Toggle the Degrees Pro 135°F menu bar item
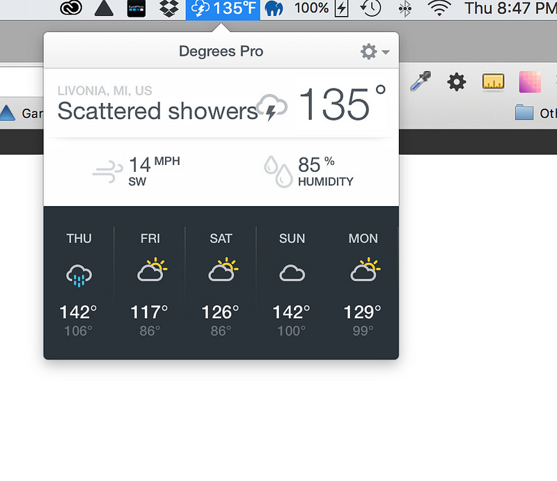The width and height of the screenshot is (557, 481). click(x=223, y=9)
